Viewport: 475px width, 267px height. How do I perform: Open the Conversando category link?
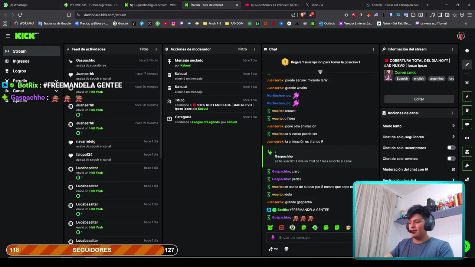point(405,73)
